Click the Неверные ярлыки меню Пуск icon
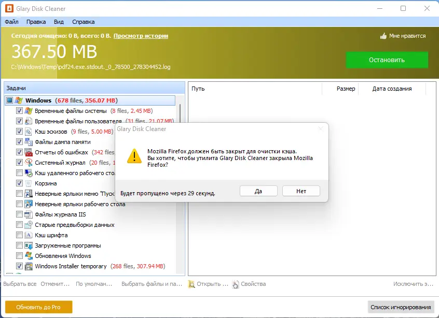439x318 pixels. [29, 193]
